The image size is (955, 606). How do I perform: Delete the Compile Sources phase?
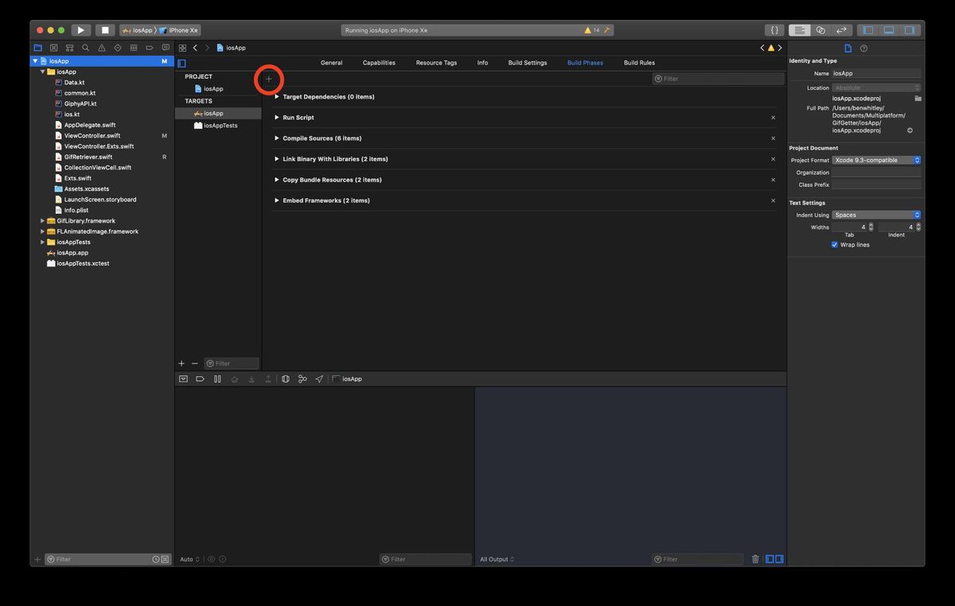(x=773, y=138)
